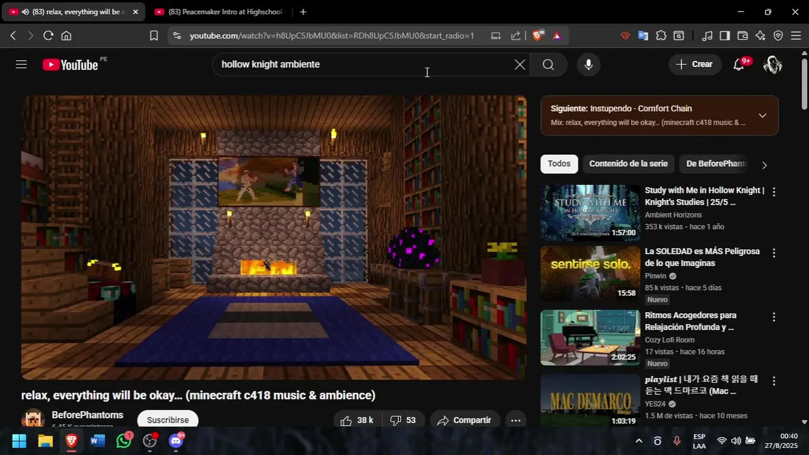Image resolution: width=809 pixels, height=455 pixels.
Task: Mute the relax video tab audio
Action: [x=25, y=12]
